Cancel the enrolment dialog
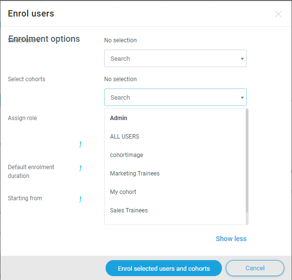This screenshot has width=292, height=280. coord(255,268)
